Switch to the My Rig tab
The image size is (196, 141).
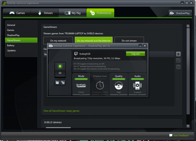click(x=73, y=13)
